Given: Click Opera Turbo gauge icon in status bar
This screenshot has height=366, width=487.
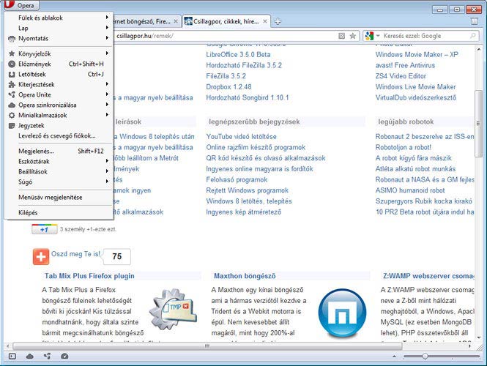Looking at the screenshot, I should click(x=64, y=356).
